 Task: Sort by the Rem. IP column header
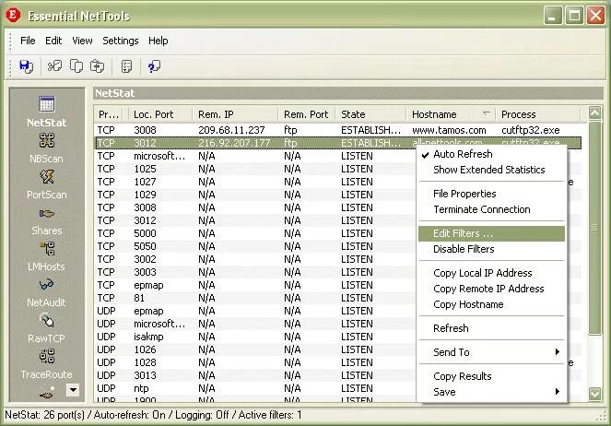pyautogui.click(x=235, y=114)
